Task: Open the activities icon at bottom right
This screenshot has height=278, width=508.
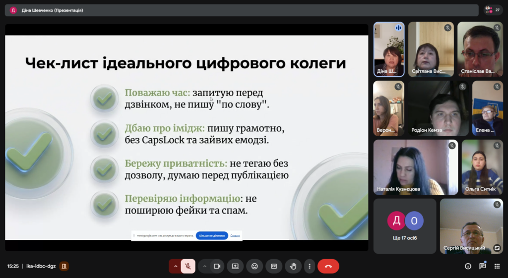Action: click(497, 266)
